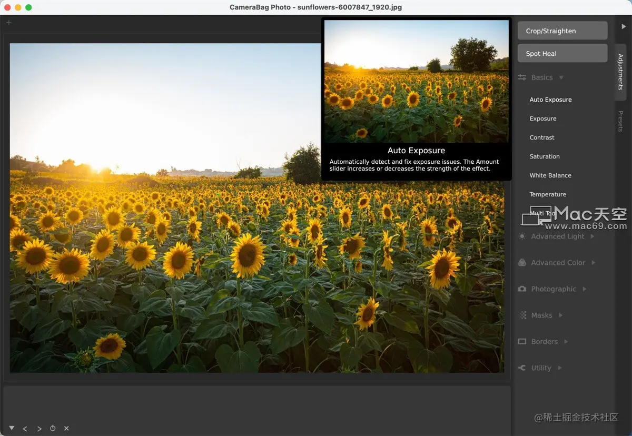Add the Exposure adjustment
The width and height of the screenshot is (632, 436).
click(543, 118)
